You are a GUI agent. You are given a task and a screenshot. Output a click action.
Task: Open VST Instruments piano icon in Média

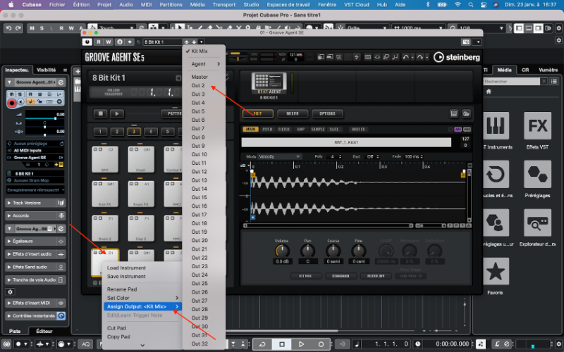point(496,126)
